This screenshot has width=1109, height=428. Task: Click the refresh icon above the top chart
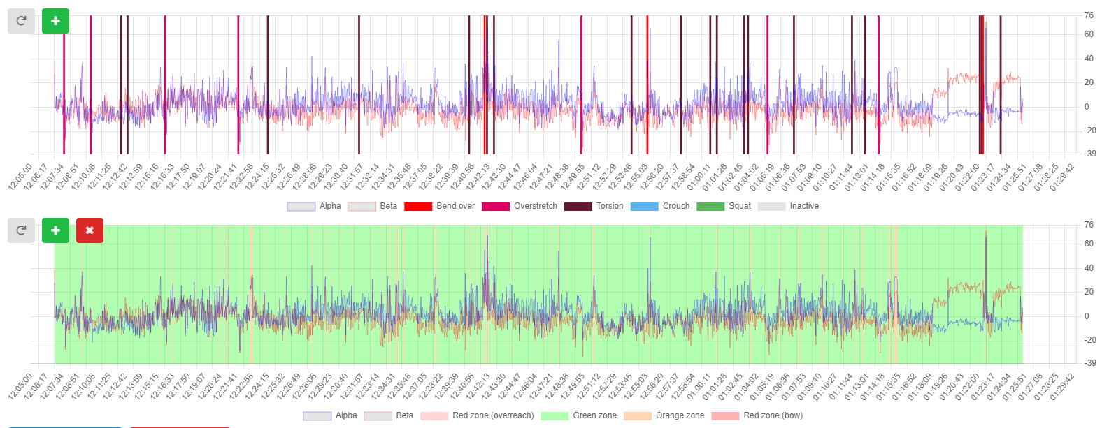click(21, 21)
